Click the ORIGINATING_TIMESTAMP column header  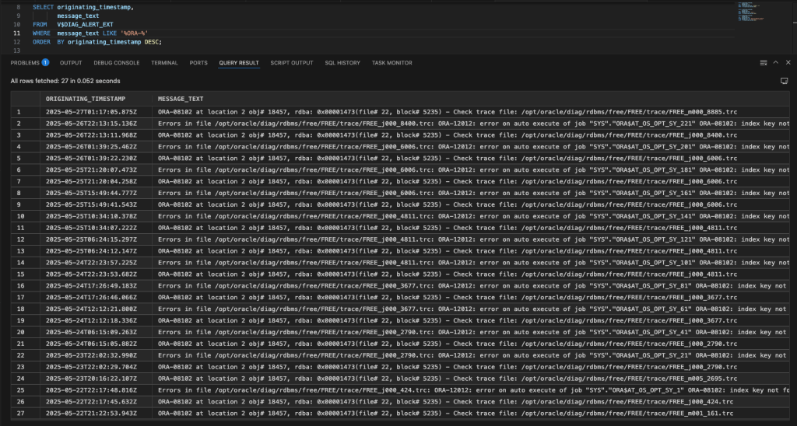(86, 99)
